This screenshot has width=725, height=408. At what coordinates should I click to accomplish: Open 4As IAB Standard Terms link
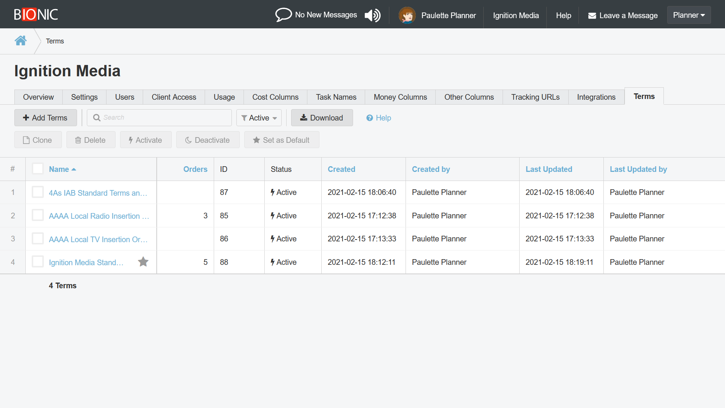tap(98, 193)
